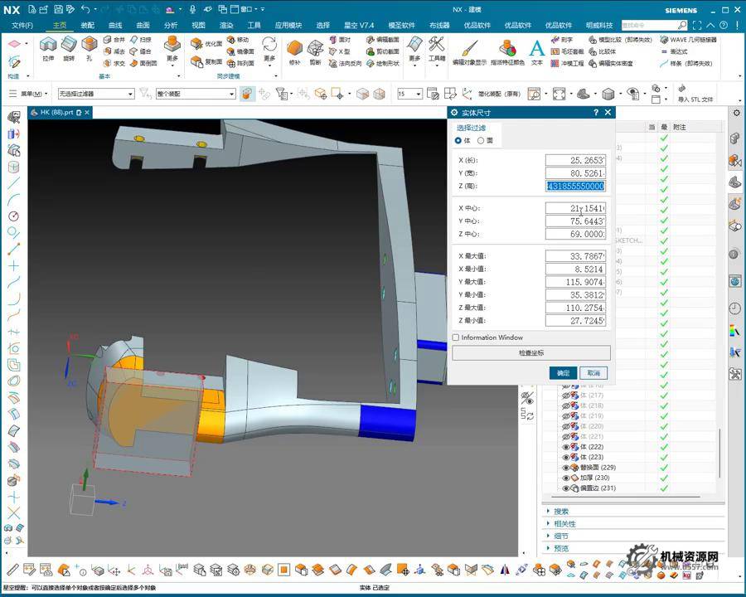This screenshot has width=746, height=597.
Task: Click the 文本 (Text) tool icon
Action: (536, 51)
